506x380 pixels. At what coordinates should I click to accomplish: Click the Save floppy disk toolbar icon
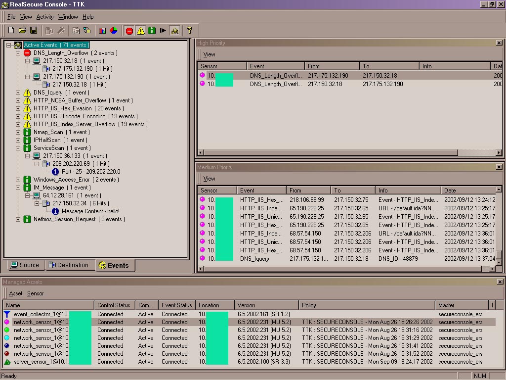(34, 30)
